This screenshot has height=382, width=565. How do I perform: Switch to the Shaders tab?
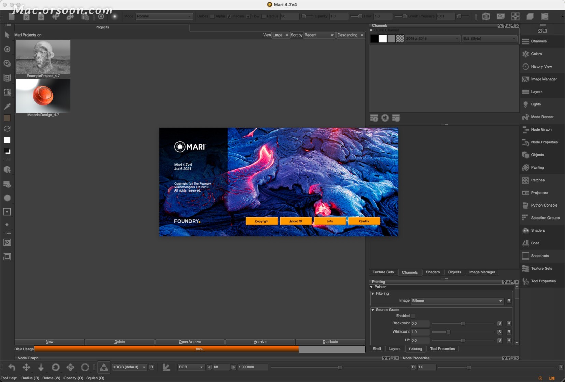433,272
